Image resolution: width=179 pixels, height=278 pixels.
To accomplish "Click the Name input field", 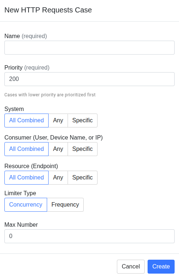I will (x=89, y=48).
